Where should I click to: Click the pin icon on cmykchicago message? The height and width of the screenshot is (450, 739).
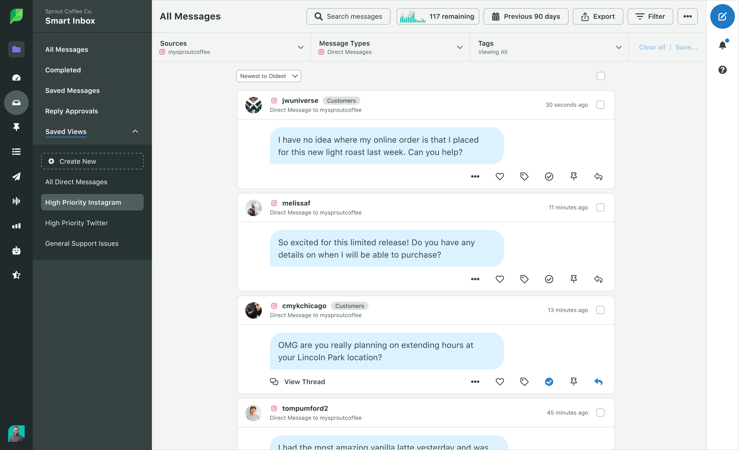pos(574,381)
